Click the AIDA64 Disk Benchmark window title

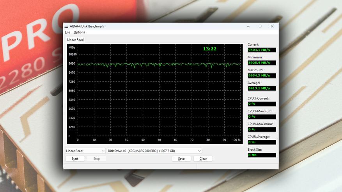[x=87, y=26]
